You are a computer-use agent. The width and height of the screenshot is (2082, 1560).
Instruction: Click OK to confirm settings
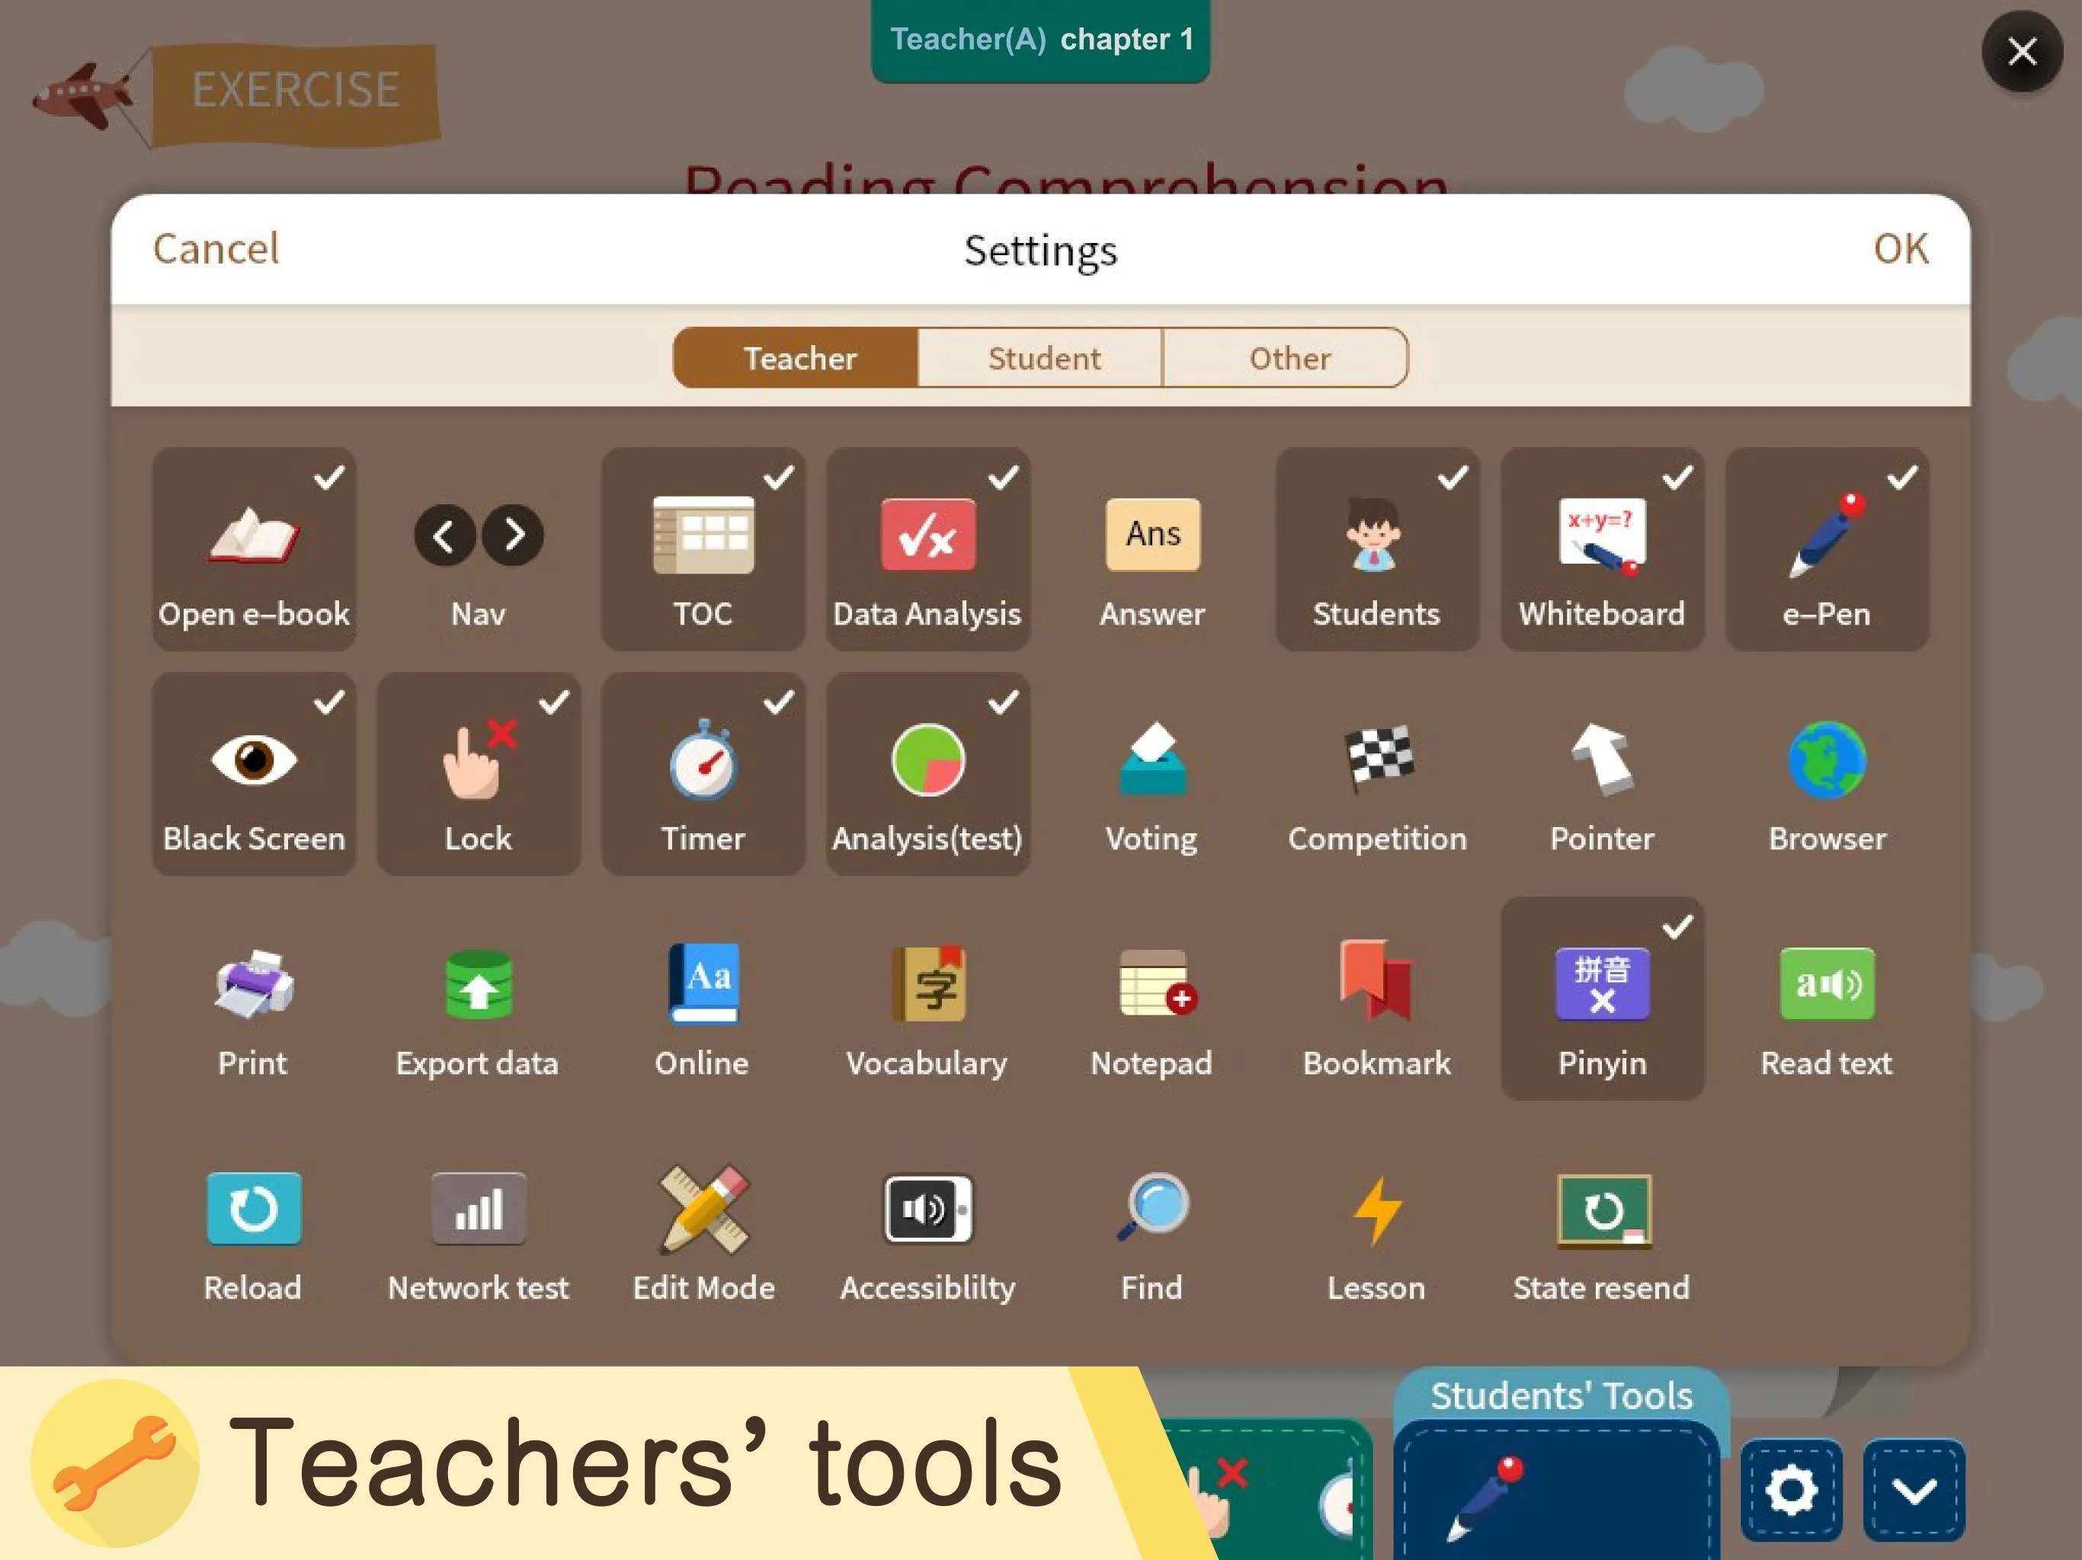[x=1900, y=248]
